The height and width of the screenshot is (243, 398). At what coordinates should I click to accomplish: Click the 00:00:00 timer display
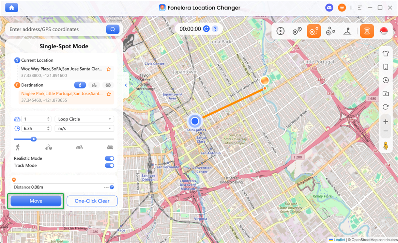tap(190, 29)
